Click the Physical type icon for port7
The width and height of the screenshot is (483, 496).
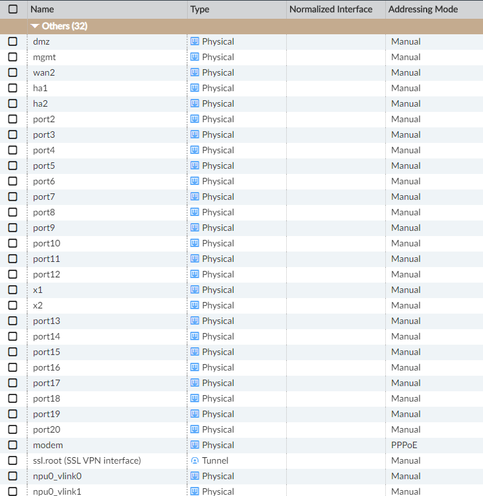tap(195, 197)
